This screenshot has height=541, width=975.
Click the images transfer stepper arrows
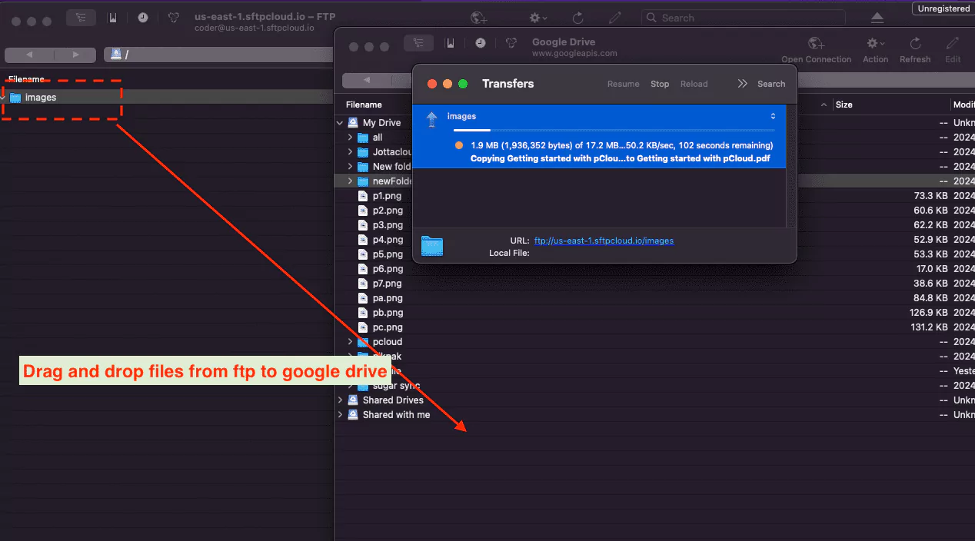774,117
